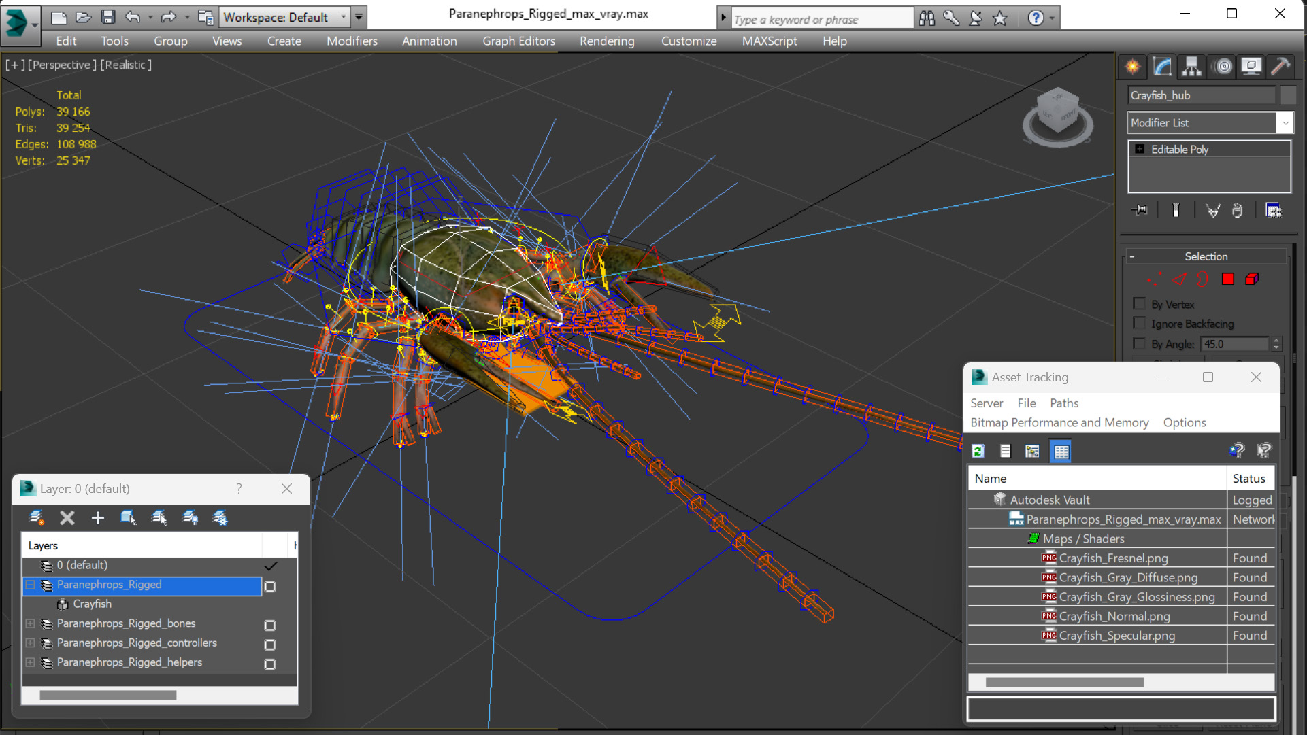Screen dimensions: 1307x735
Task: Open the Display panel monitor icon
Action: tap(1251, 66)
